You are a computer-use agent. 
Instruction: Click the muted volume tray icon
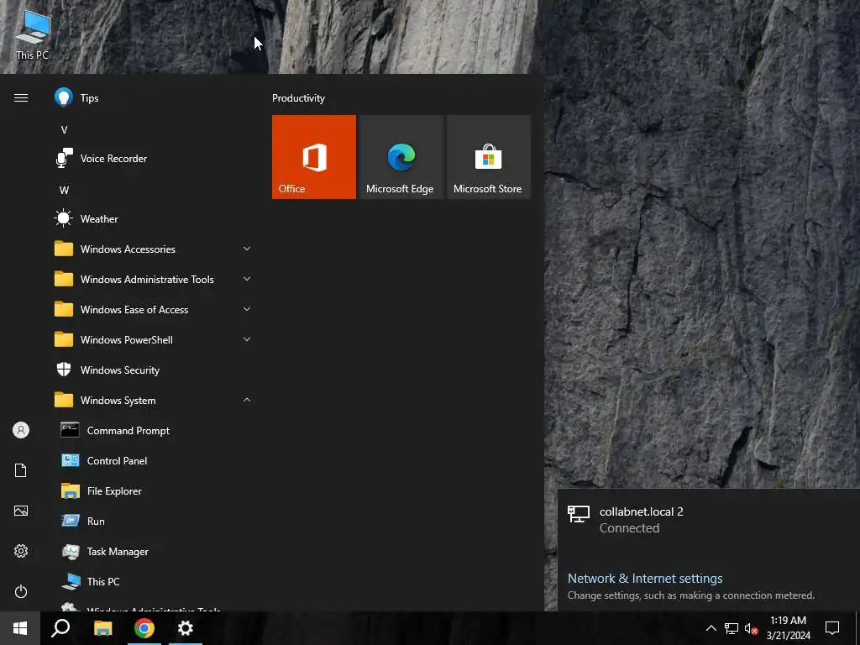[x=751, y=628]
